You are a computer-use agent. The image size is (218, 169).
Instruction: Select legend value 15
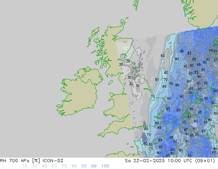point(24,166)
